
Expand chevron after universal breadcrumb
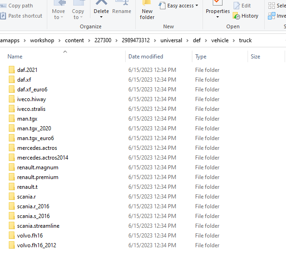[x=187, y=40]
